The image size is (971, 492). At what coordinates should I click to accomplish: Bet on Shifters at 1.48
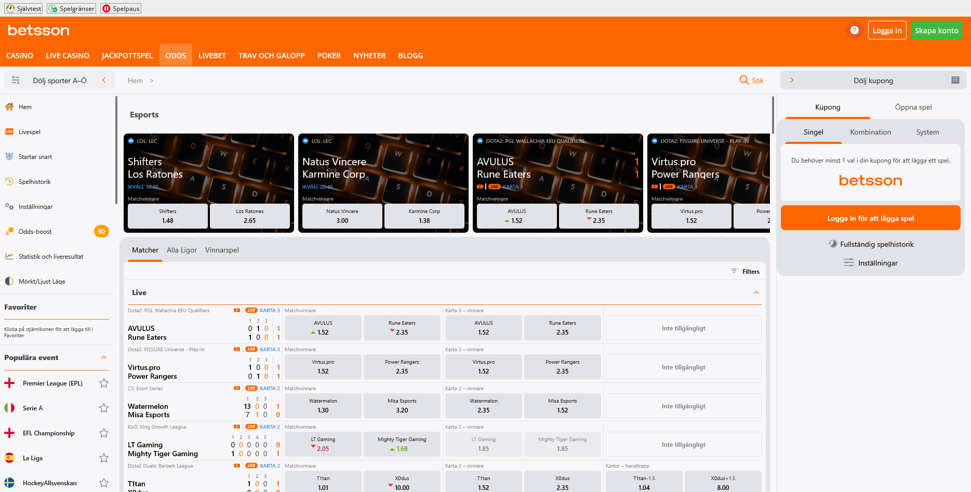pyautogui.click(x=167, y=216)
